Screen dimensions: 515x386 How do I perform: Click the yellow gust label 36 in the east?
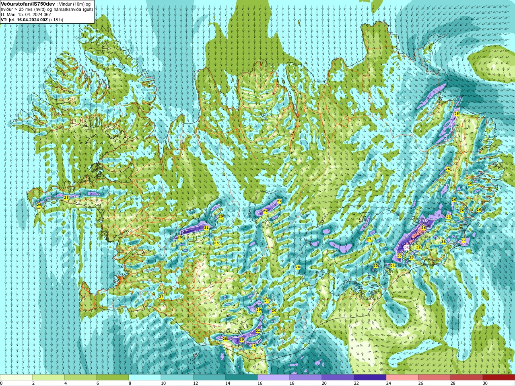[x=423, y=228]
